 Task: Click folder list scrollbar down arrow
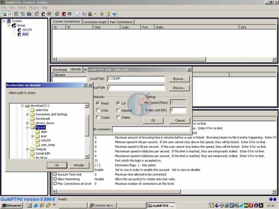coord(87,156)
